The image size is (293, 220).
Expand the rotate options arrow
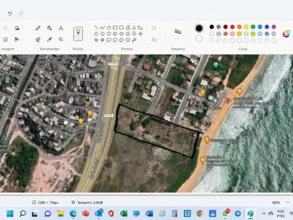[23, 28]
